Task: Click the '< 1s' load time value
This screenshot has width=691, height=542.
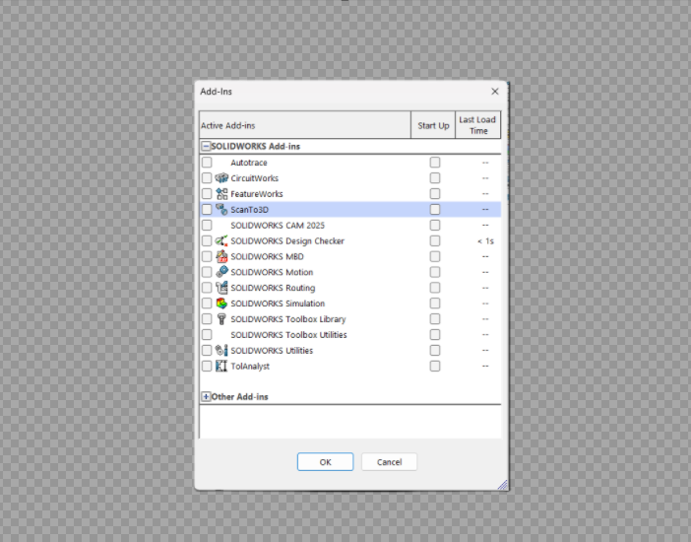Action: (x=485, y=241)
